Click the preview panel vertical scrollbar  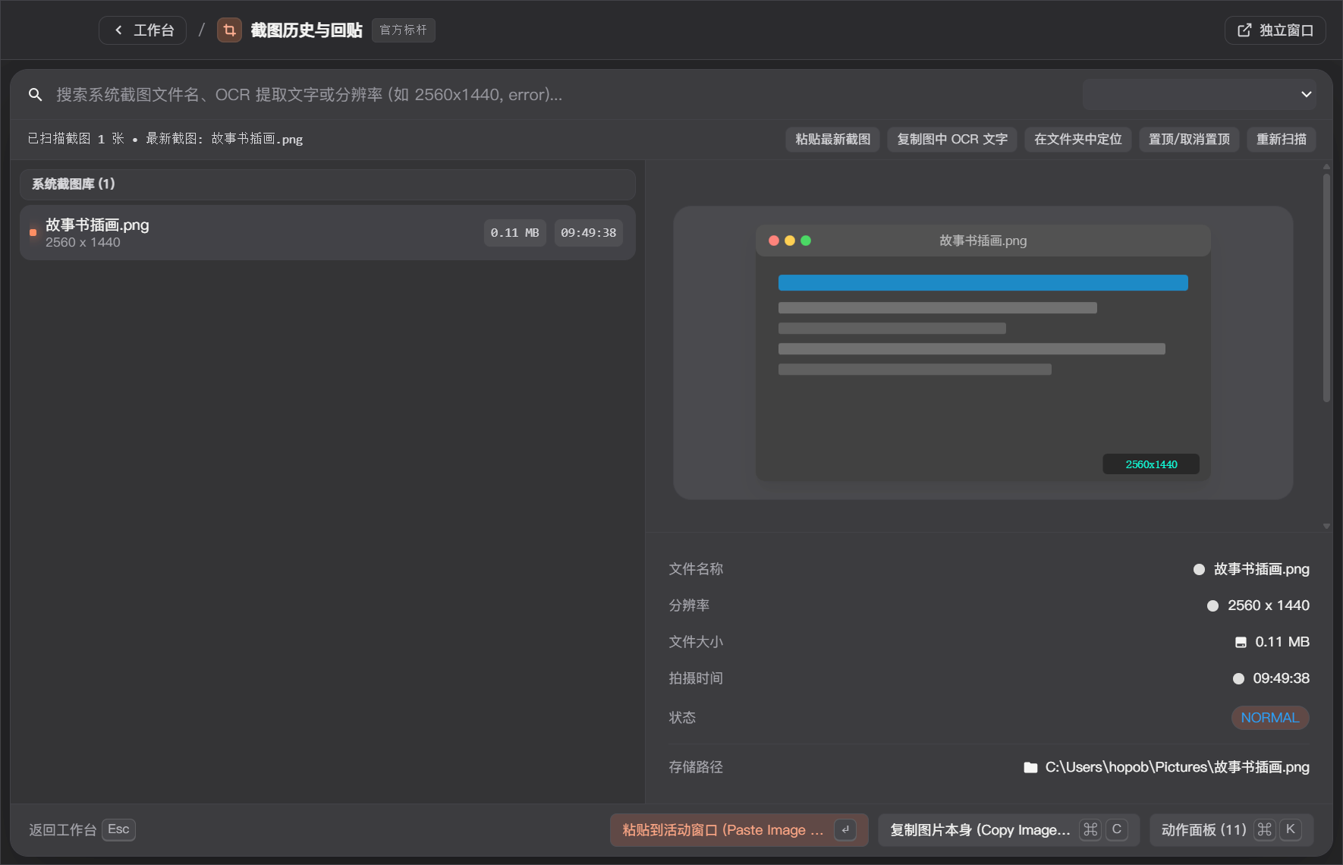point(1326,288)
